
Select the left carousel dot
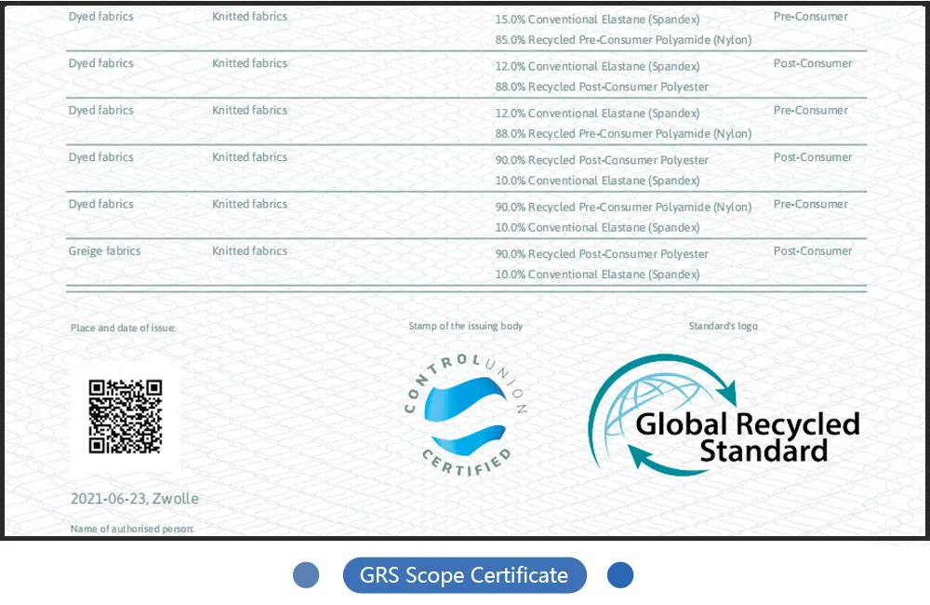[306, 574]
